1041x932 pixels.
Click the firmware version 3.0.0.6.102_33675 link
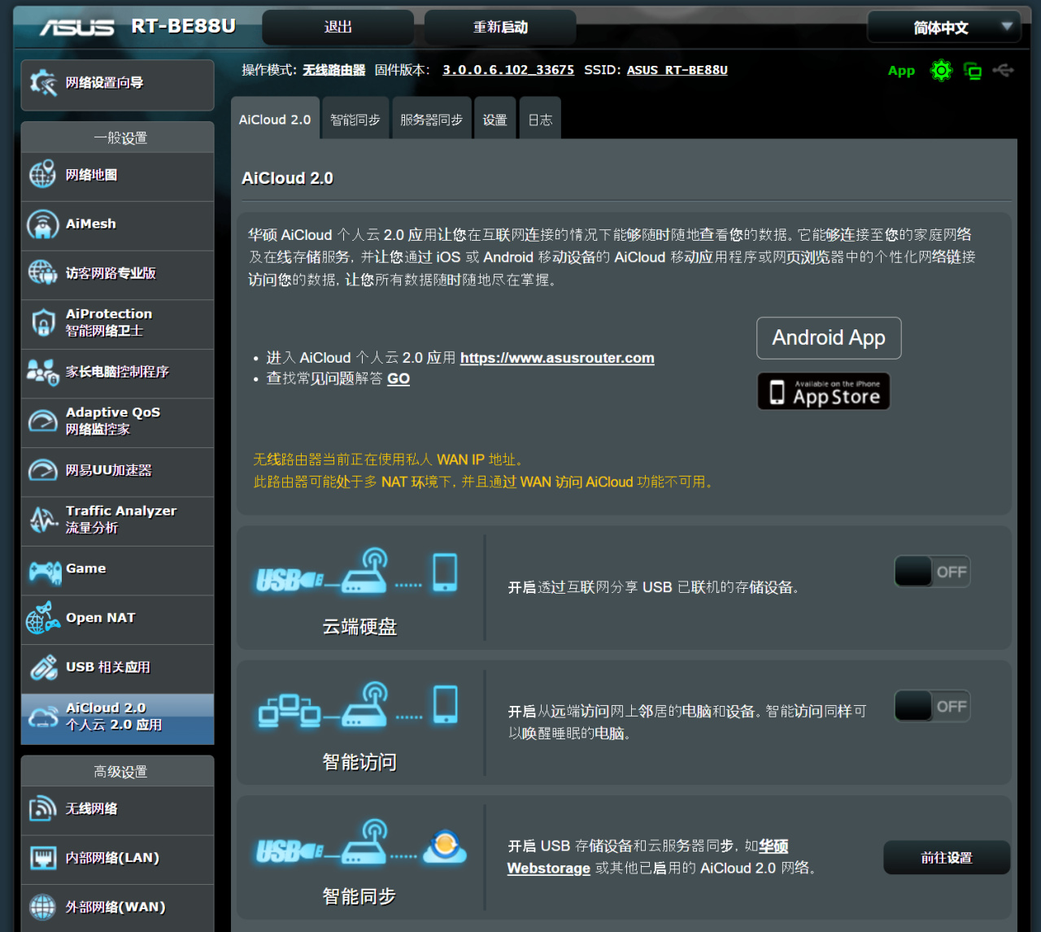(508, 70)
